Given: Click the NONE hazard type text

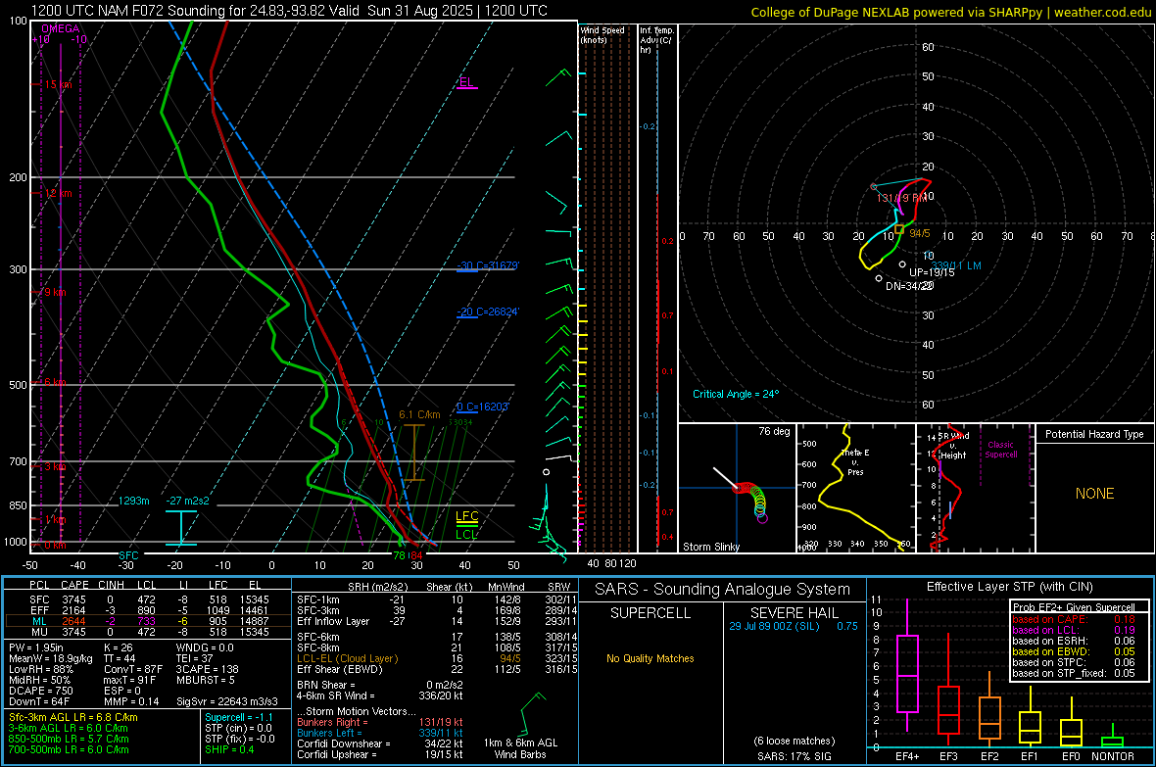Looking at the screenshot, I should point(1094,494).
